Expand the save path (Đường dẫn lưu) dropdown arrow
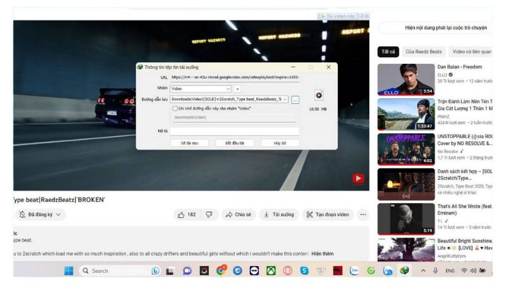This screenshot has width=506, height=285. pyautogui.click(x=285, y=99)
